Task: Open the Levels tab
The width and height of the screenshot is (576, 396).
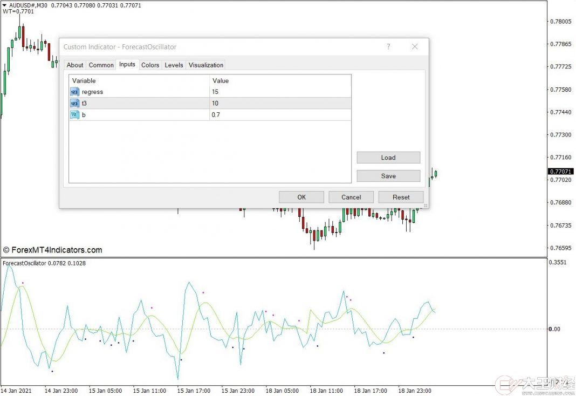Action: click(x=174, y=65)
